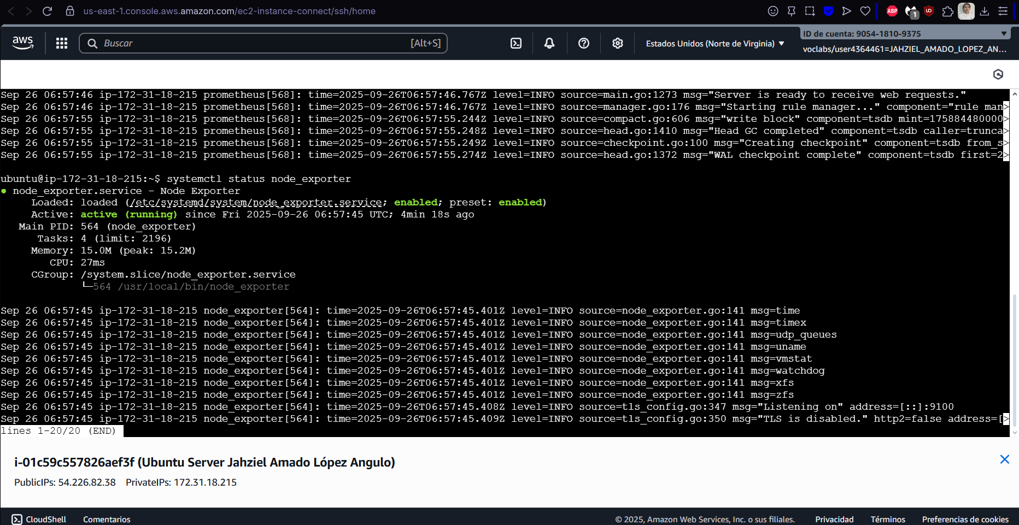Image resolution: width=1019 pixels, height=525 pixels.
Task: Click CloudShell in the footer
Action: tap(39, 520)
